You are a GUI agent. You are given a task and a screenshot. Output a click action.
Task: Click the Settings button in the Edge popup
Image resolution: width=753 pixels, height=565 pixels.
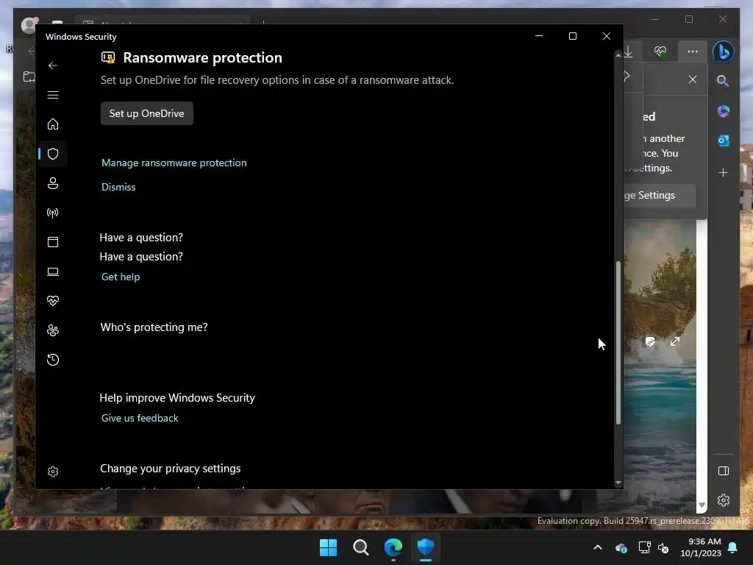[660, 196]
